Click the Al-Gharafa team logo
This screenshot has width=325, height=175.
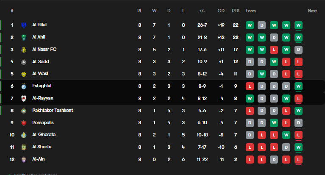coord(24,135)
